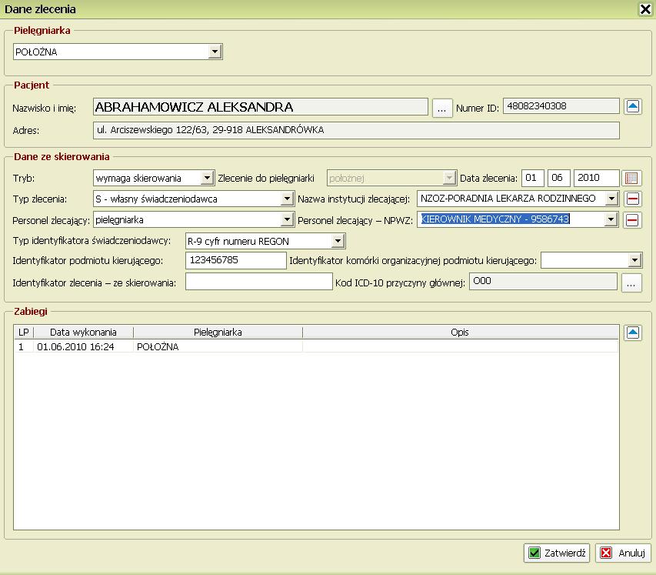Browse ICD-10 codes with ellipsis button

coord(631,282)
